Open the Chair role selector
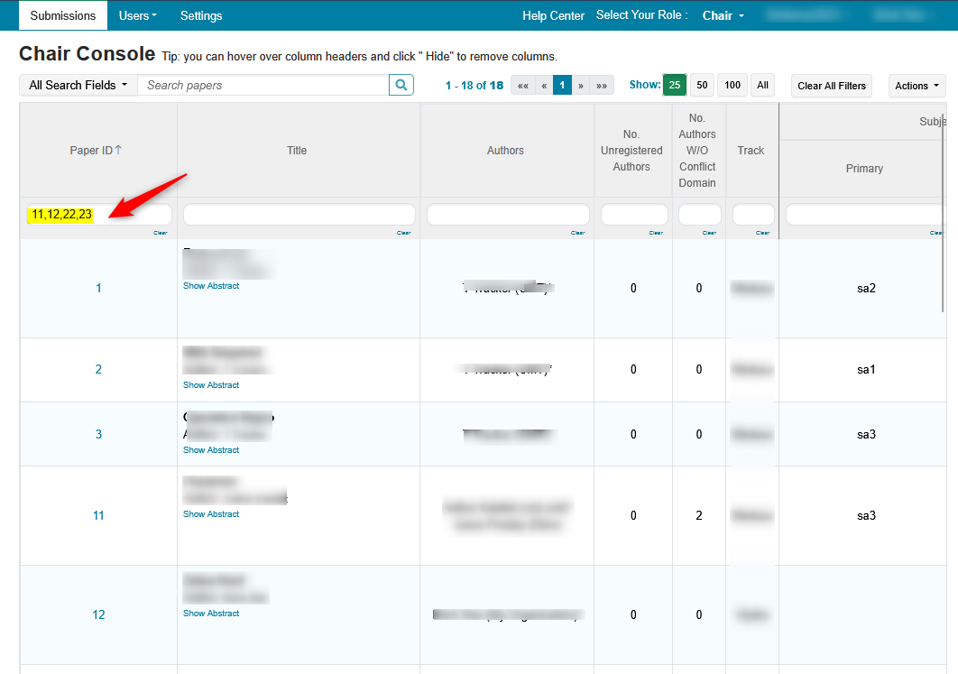The width and height of the screenshot is (958, 674). point(723,15)
